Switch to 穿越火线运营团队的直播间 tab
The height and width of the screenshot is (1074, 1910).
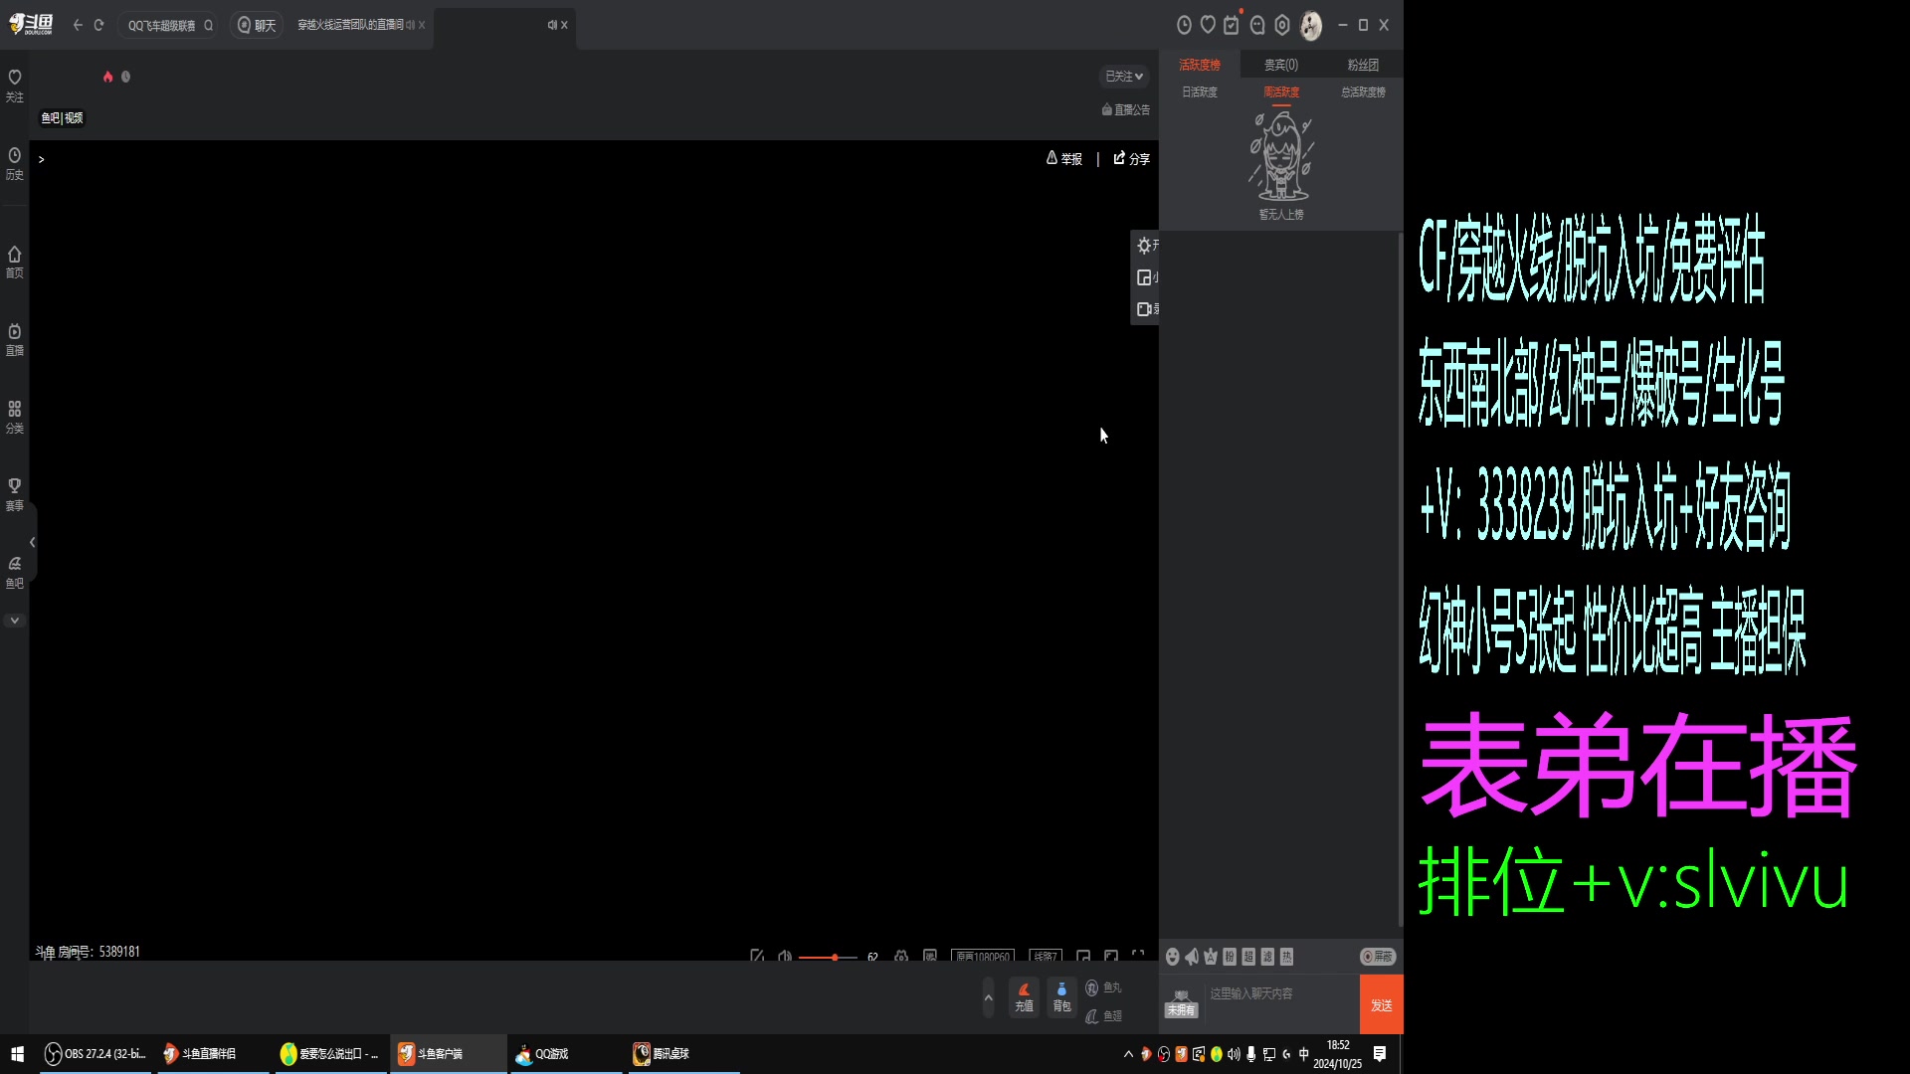pos(350,25)
